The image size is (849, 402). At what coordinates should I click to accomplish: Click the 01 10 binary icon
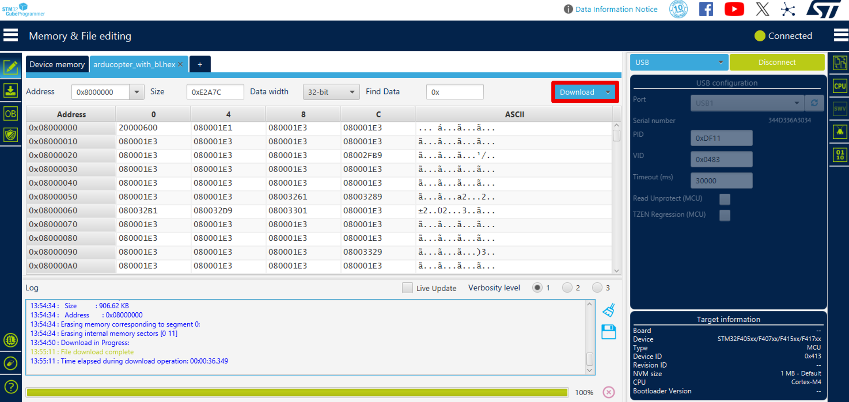840,155
